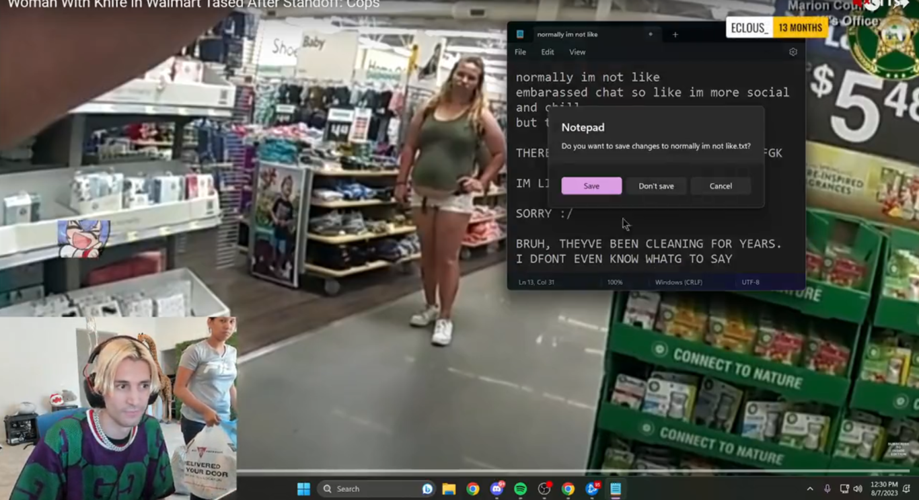The width and height of the screenshot is (919, 500).
Task: Click the Notepad icon in taskbar
Action: pyautogui.click(x=616, y=489)
